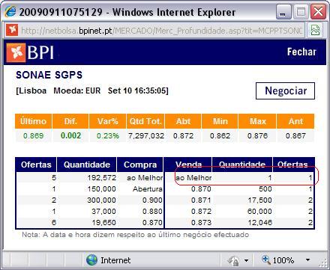The height and width of the screenshot is (270, 330).
Task: Click the compatibility view icon beside address bar
Action: tap(315, 30)
